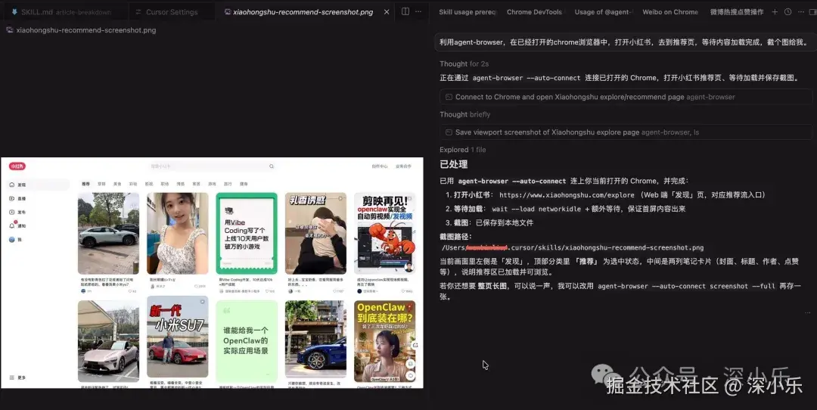Expand the "Thought for 2s" section
The height and width of the screenshot is (410, 817).
[x=464, y=64]
